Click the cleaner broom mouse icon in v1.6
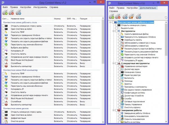 (x=131, y=16)
